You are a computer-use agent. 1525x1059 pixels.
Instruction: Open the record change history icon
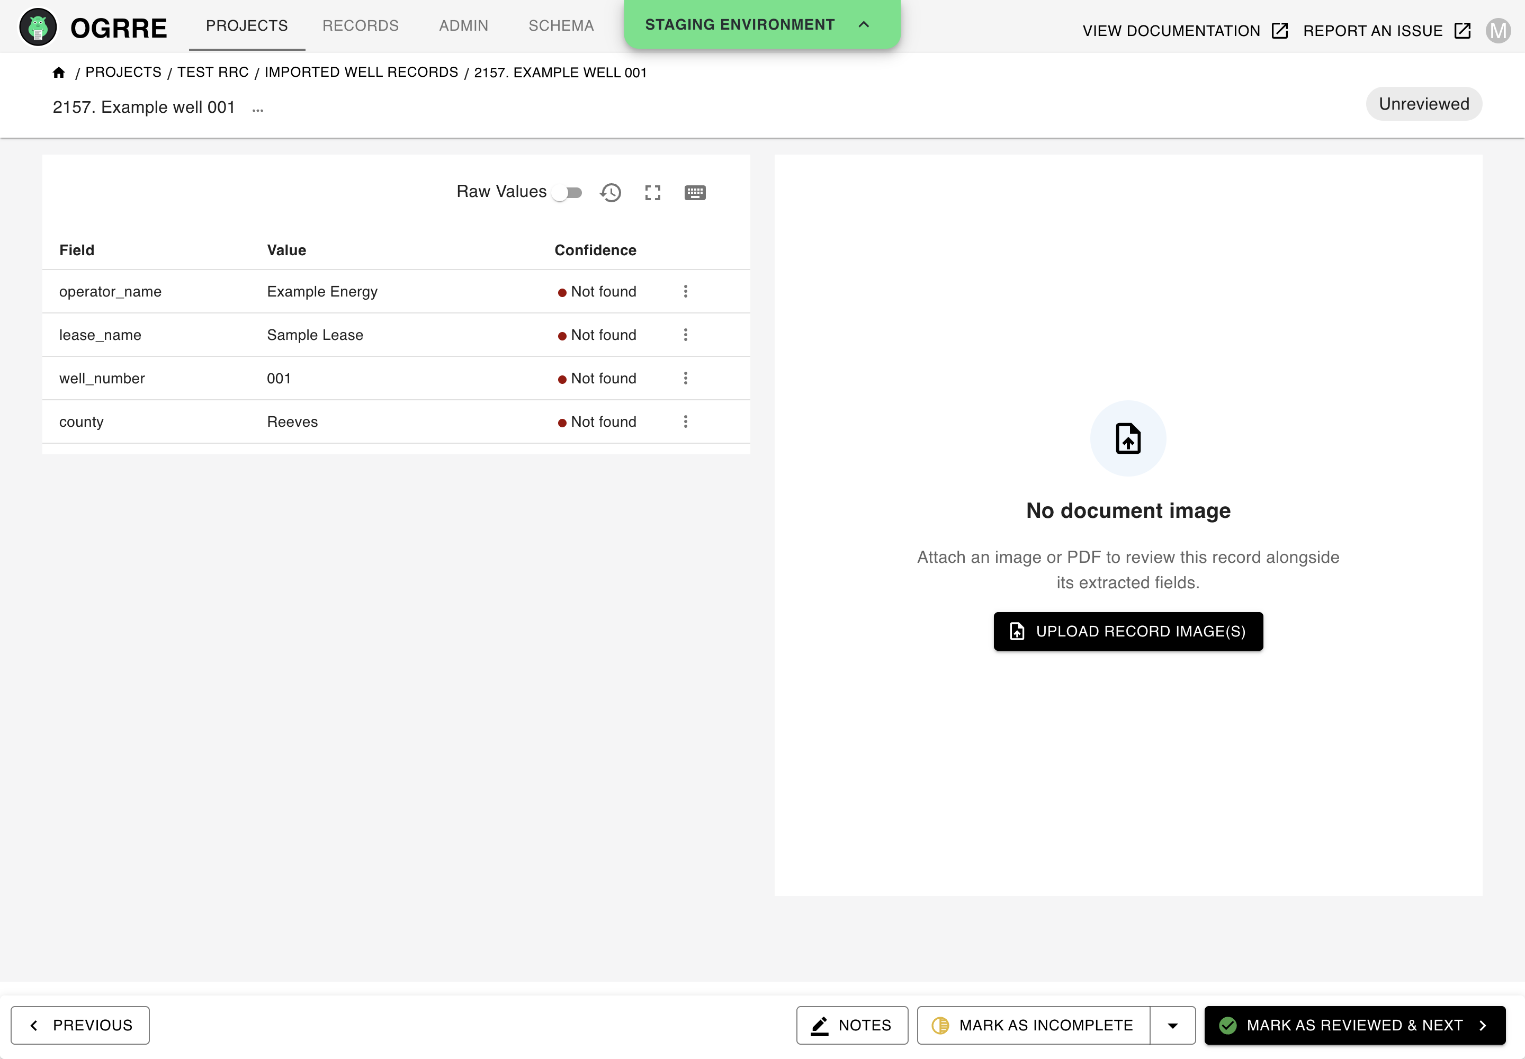611,192
